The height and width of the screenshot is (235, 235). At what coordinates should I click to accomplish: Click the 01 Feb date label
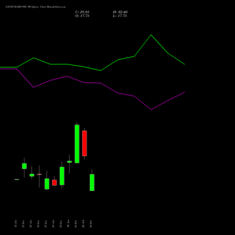coord(76,224)
